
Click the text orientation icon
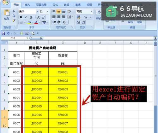click(x=64, y=22)
